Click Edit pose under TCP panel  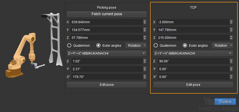coord(193,85)
